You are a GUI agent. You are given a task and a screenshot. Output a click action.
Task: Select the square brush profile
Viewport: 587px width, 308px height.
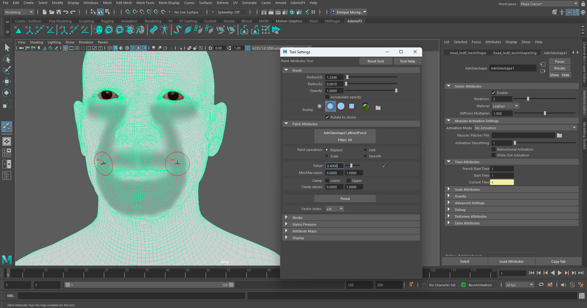pyautogui.click(x=352, y=106)
